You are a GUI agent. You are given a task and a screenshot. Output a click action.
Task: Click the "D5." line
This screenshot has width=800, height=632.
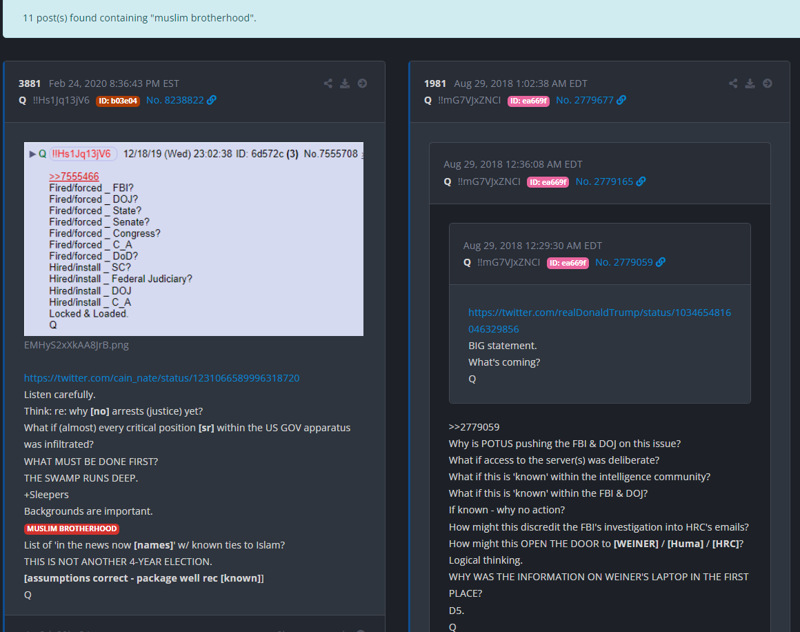(457, 611)
